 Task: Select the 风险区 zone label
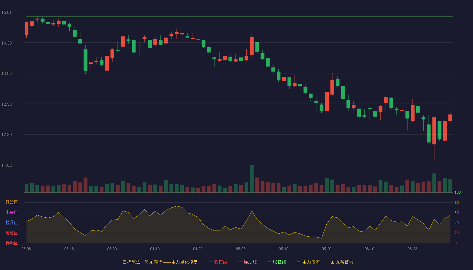12,202
